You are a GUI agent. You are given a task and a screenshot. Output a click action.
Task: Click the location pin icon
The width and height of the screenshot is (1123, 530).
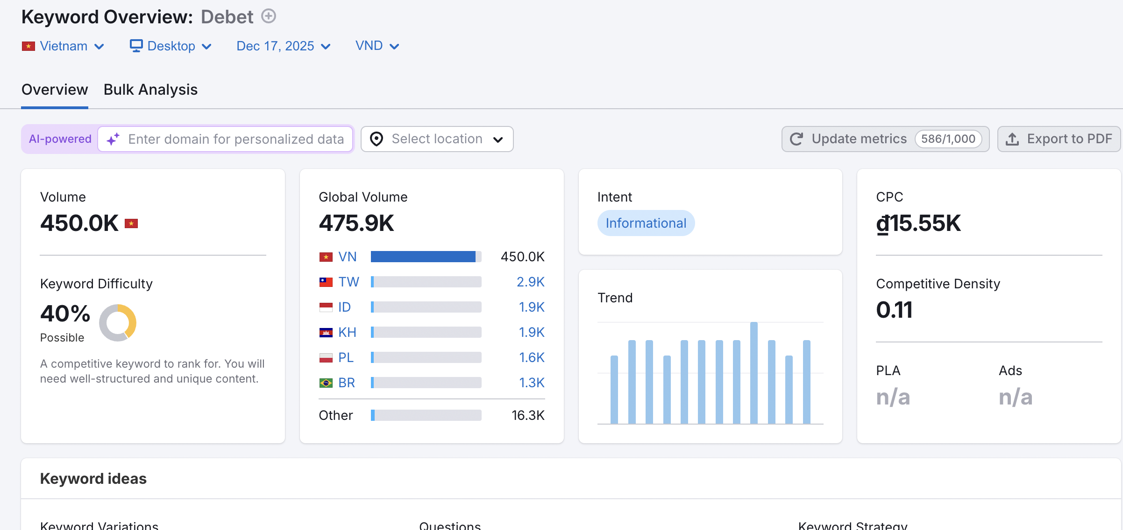point(377,139)
